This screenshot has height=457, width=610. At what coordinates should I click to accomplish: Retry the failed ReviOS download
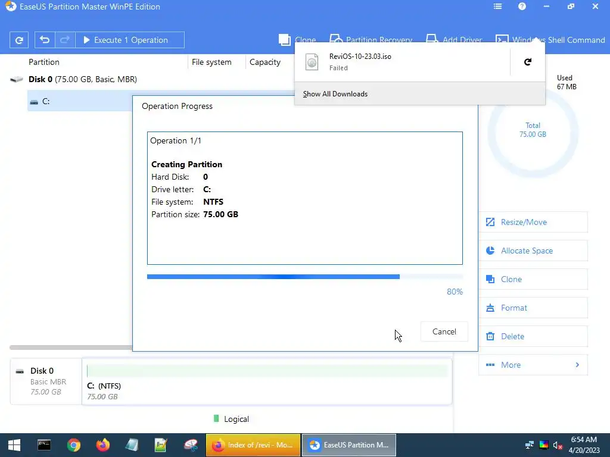click(528, 62)
